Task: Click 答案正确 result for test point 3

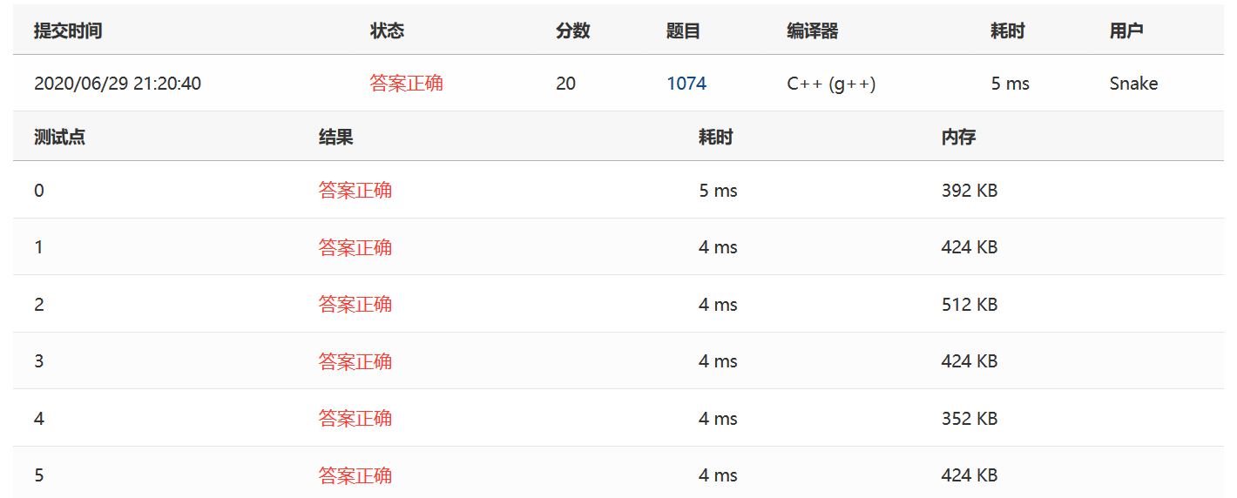Action: (355, 361)
